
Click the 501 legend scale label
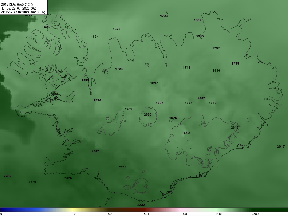tap(147, 214)
